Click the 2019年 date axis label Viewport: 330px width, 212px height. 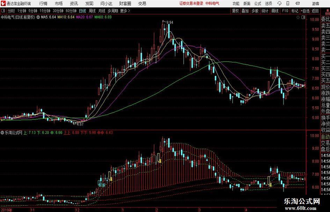(x=7, y=210)
